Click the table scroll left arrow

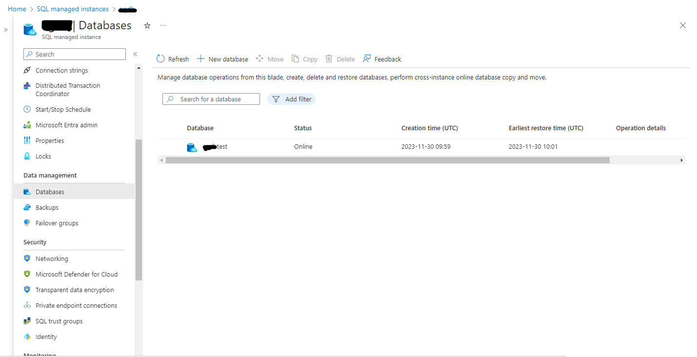pyautogui.click(x=160, y=160)
